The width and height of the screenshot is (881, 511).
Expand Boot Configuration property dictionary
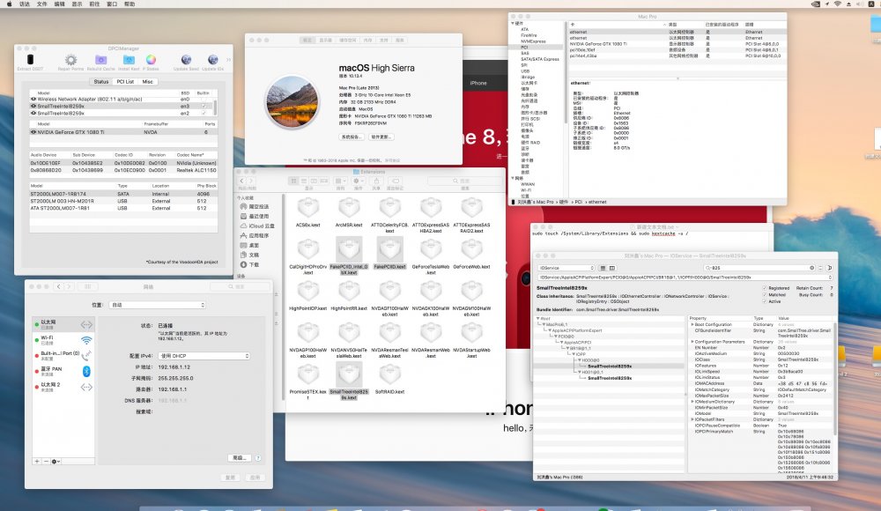coord(692,324)
